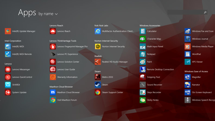This screenshot has height=121, width=215.
Task: Open Windows Fax and Scan icon
Action: (188, 31)
